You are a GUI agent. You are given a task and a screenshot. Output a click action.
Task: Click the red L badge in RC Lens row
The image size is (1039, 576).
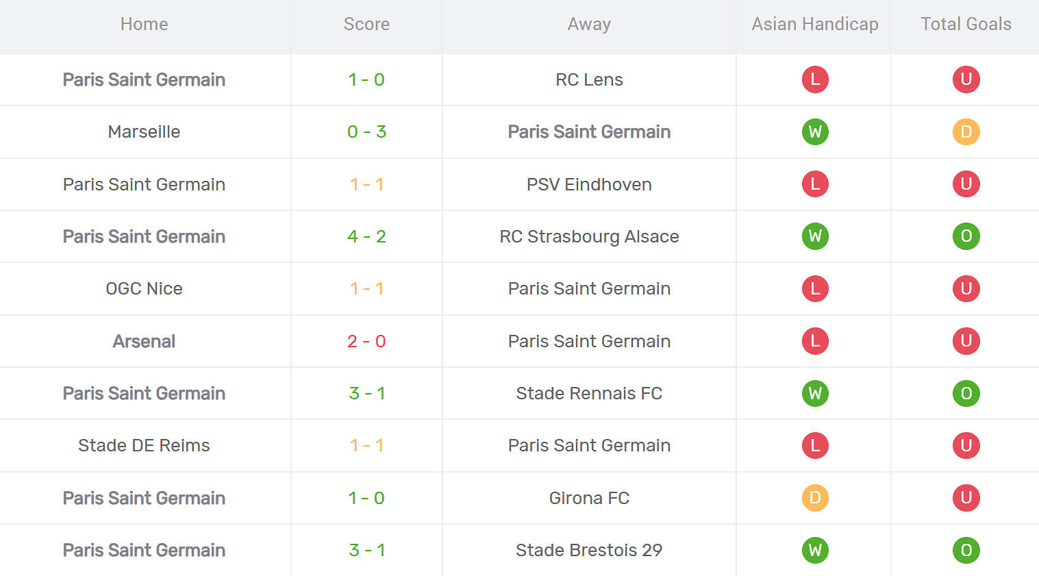click(x=815, y=79)
